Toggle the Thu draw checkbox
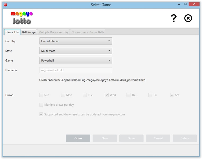 coord(129,95)
